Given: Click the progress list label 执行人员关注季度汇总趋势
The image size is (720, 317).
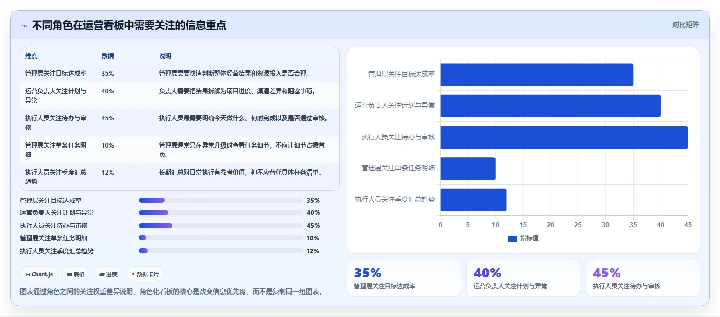Looking at the screenshot, I should [57, 251].
